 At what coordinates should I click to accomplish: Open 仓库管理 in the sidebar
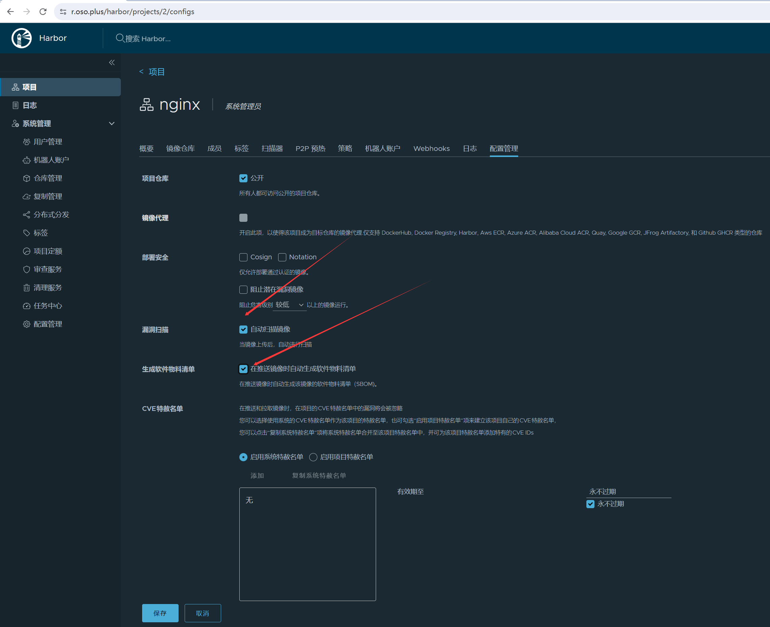pos(48,178)
